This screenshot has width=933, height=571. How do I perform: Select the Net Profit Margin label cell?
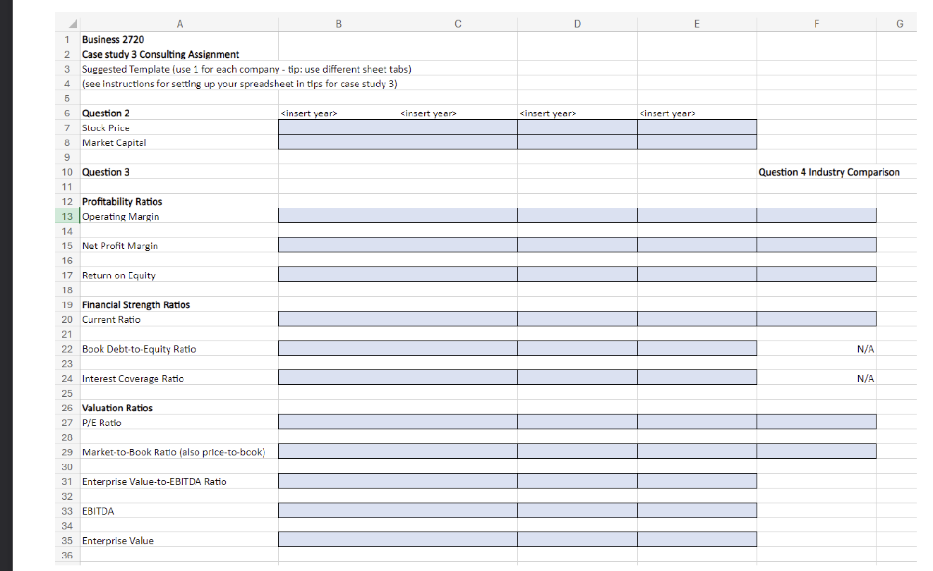pyautogui.click(x=180, y=245)
